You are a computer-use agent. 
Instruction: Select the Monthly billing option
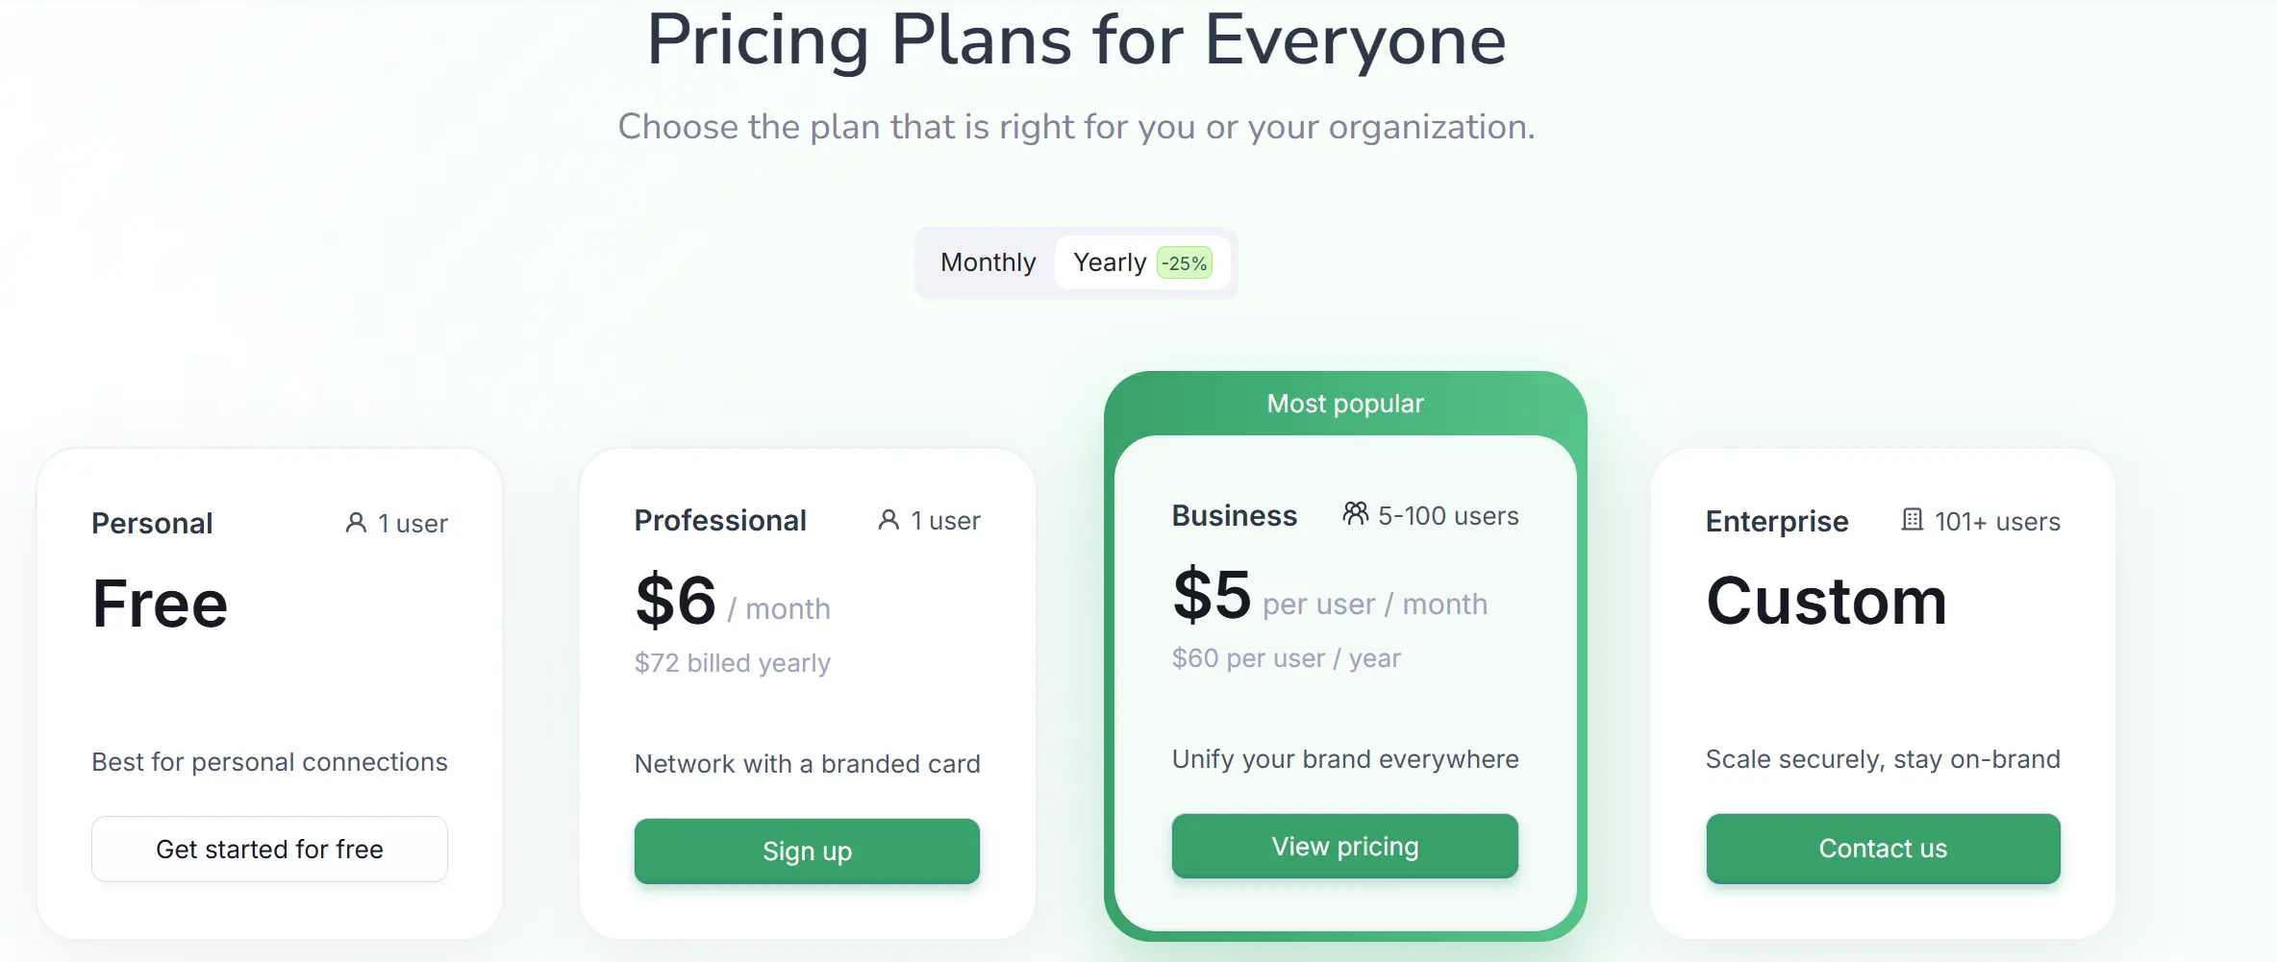(988, 261)
